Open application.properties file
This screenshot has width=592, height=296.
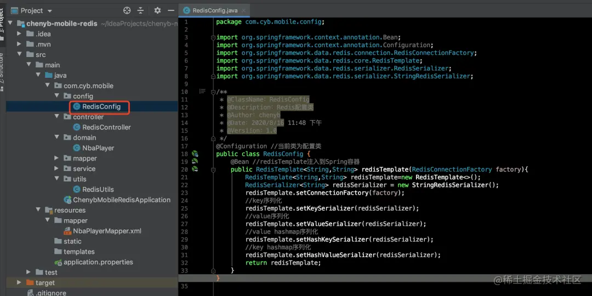coord(98,262)
